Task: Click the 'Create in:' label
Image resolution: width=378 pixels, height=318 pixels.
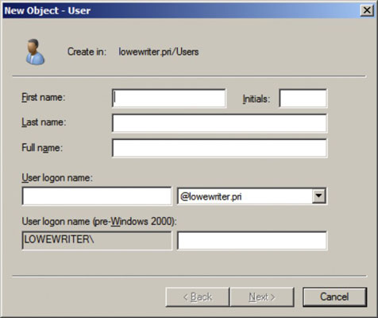Action: (87, 52)
